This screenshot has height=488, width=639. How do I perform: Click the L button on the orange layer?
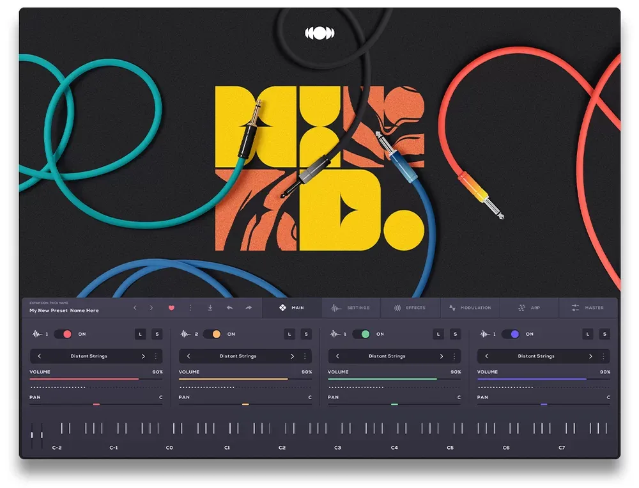(289, 334)
